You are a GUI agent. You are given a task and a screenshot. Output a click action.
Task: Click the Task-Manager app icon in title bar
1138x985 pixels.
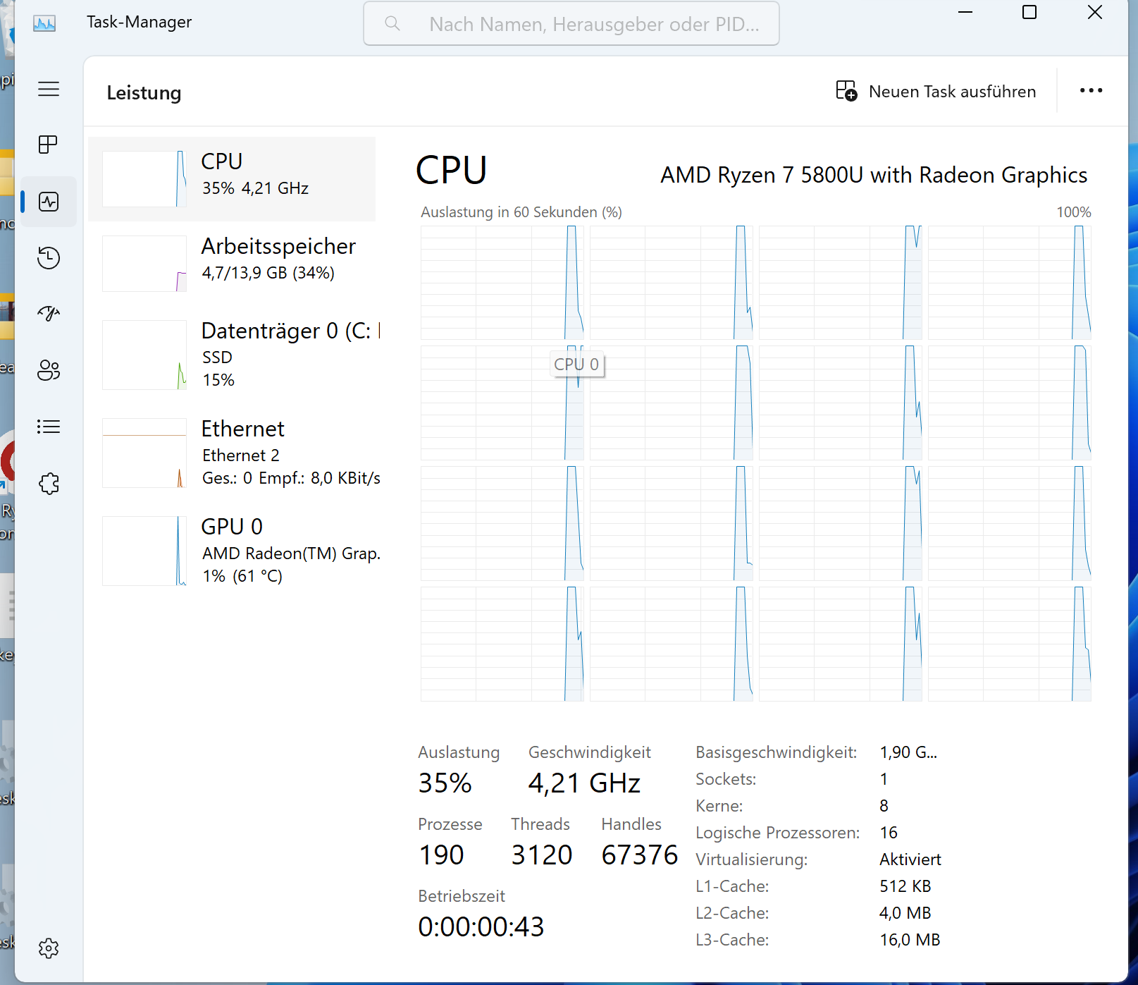tap(44, 23)
